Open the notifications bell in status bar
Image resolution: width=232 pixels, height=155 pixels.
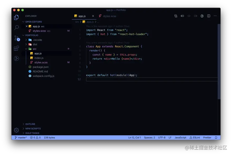[x=216, y=138]
